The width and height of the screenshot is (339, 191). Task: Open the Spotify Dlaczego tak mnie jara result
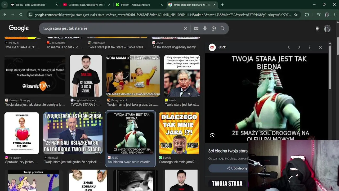179,160
